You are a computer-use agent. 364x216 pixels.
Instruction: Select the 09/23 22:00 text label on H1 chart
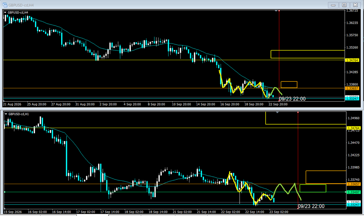pos(311,206)
